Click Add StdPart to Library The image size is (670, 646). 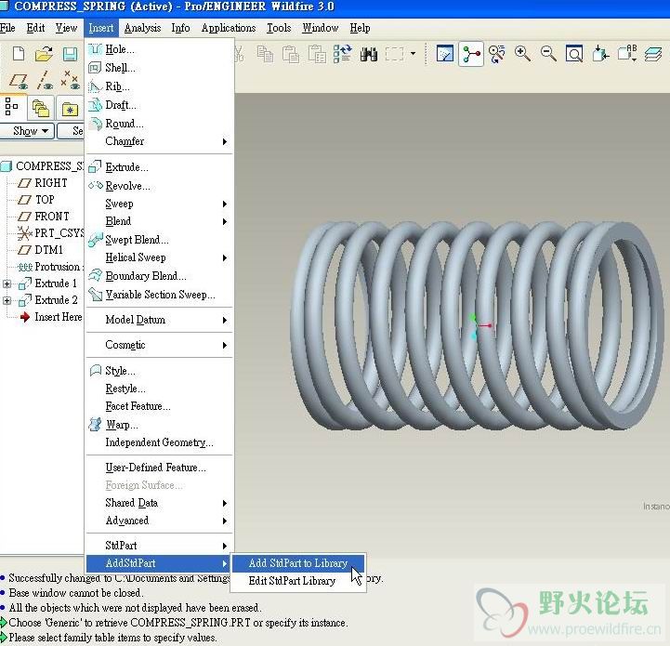tap(297, 563)
